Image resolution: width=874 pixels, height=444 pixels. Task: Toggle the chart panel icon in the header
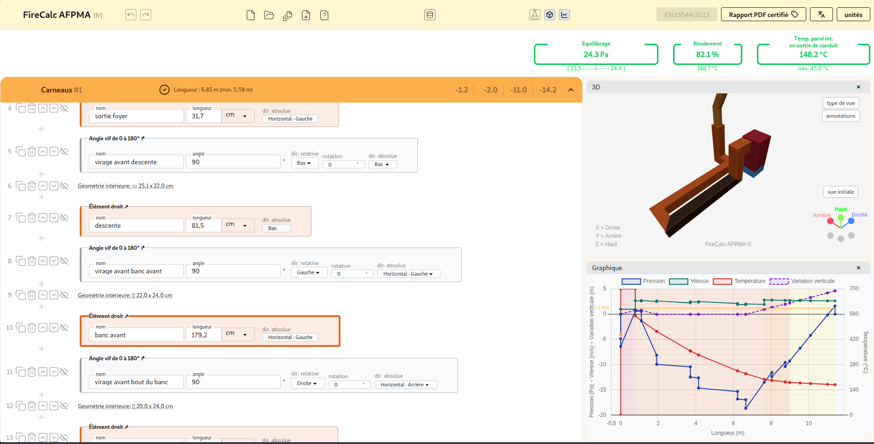click(564, 15)
